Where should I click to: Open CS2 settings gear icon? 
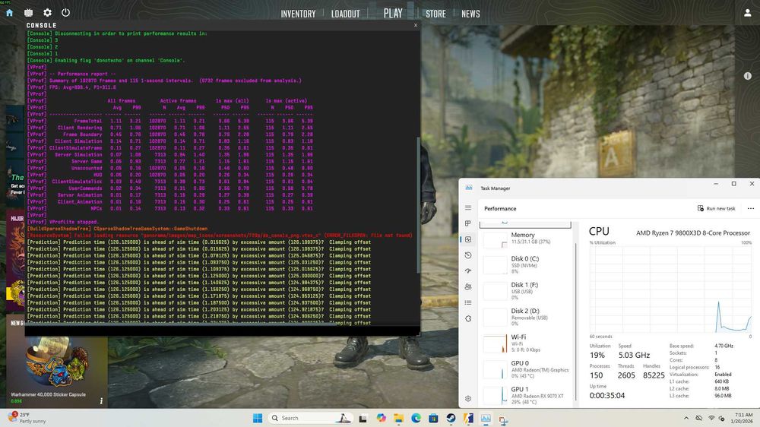coord(47,13)
